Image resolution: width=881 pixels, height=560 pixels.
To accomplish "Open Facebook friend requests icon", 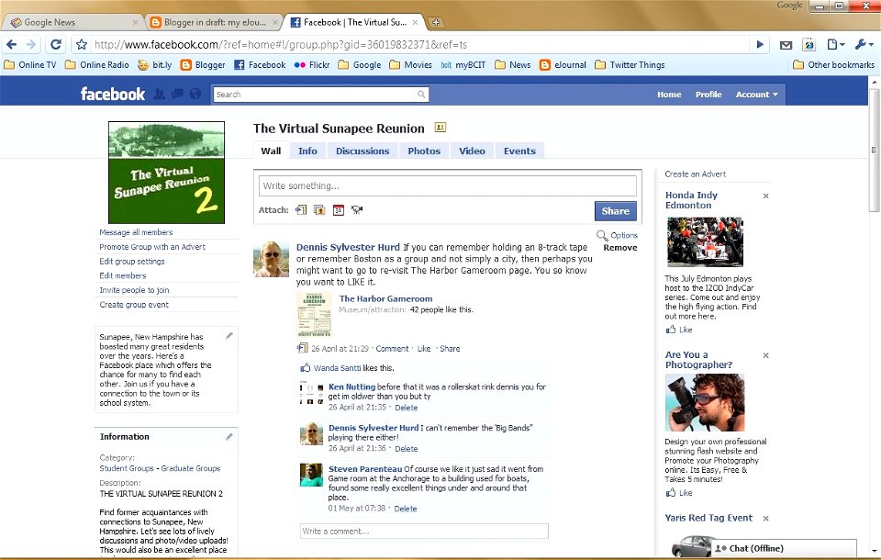I will pos(159,94).
